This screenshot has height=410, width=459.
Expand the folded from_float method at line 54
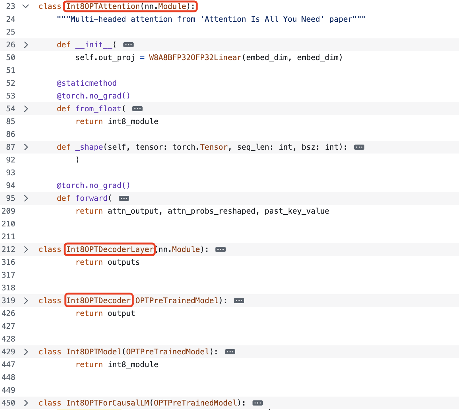[x=26, y=109]
